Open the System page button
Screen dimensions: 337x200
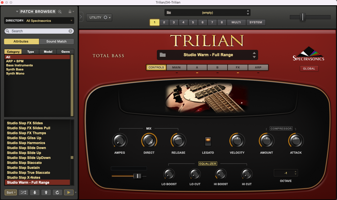point(256,22)
